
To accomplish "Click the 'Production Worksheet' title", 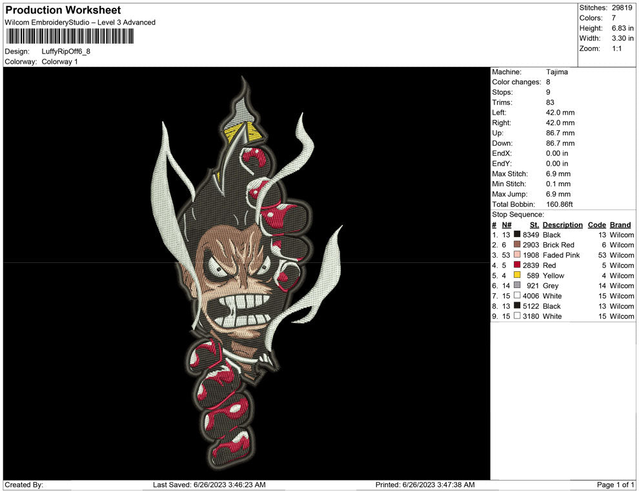I will click(x=63, y=10).
